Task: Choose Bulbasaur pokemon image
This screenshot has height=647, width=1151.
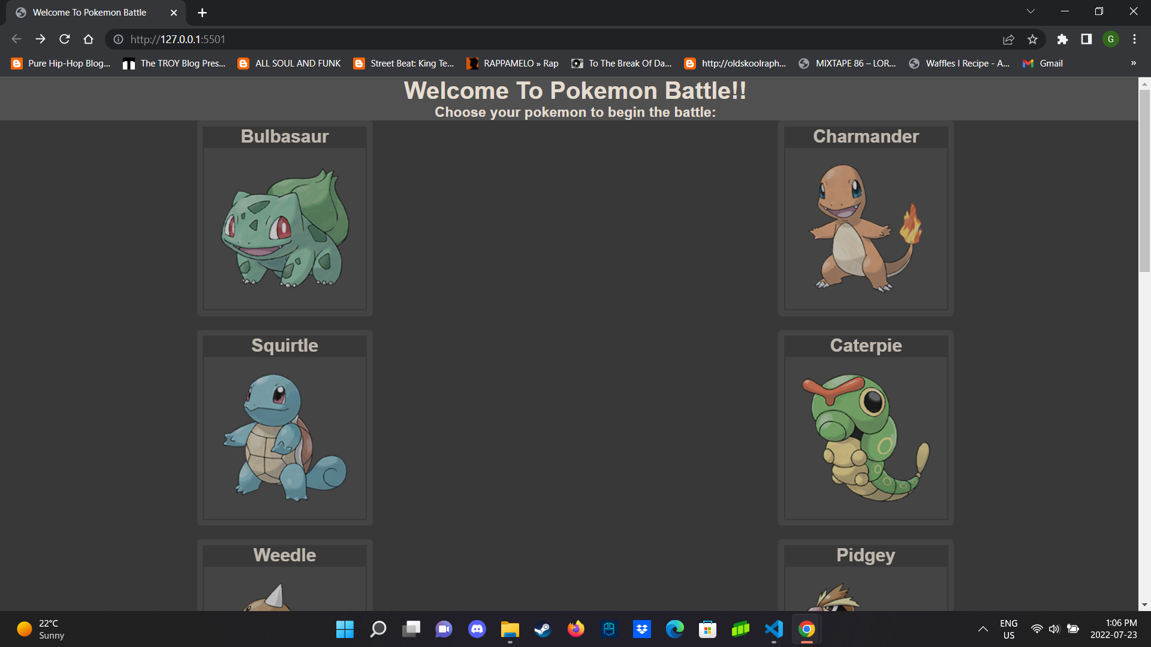Action: (x=285, y=228)
